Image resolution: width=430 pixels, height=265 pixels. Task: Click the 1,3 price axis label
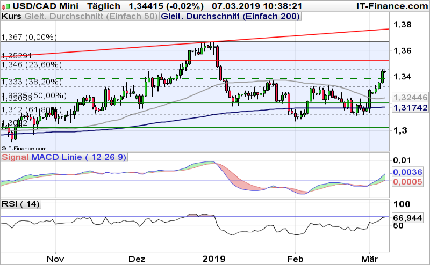point(399,130)
